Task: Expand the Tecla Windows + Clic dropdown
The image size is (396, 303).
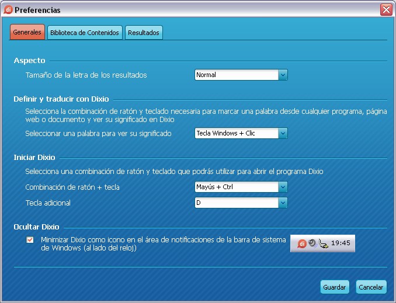Action: point(241,133)
